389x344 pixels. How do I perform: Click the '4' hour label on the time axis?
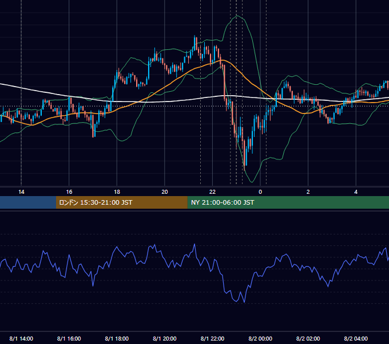tap(356, 192)
